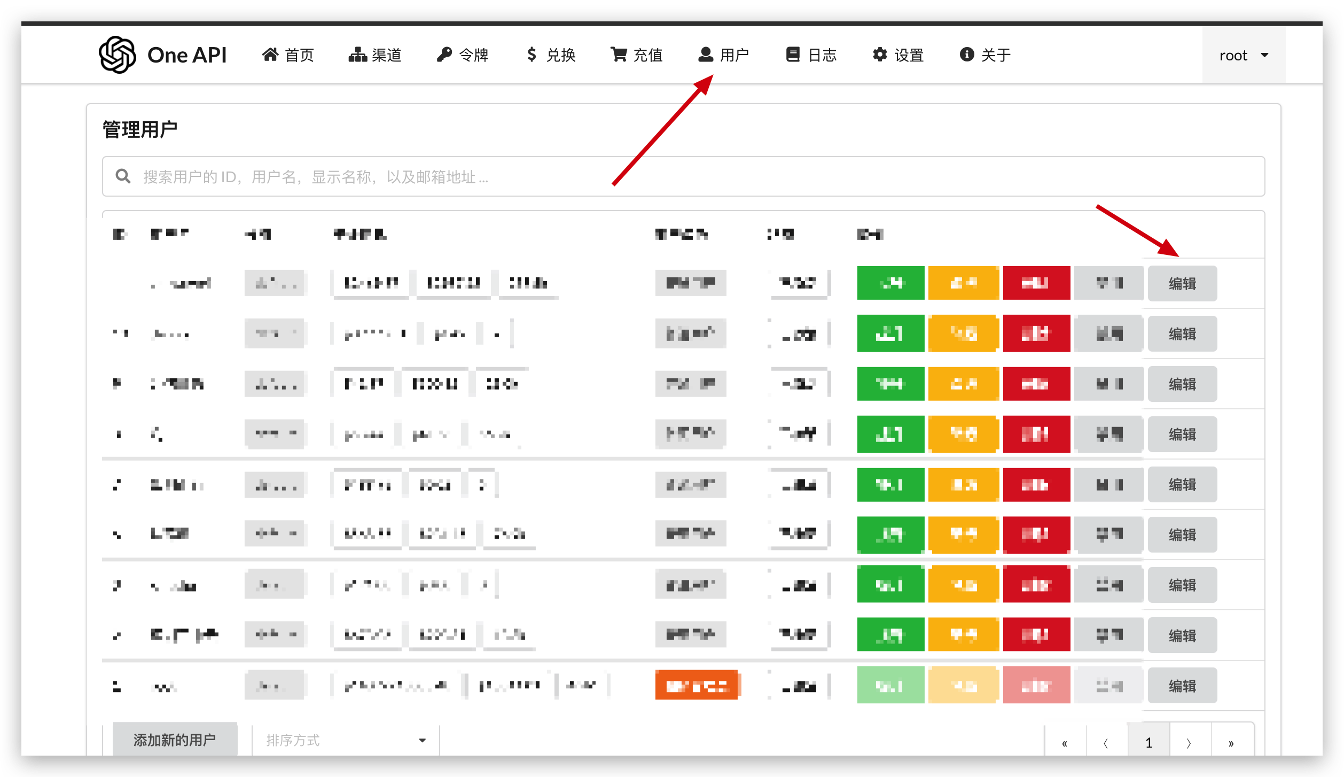
Task: Open the 兑换 dollar redeem item
Action: point(551,55)
